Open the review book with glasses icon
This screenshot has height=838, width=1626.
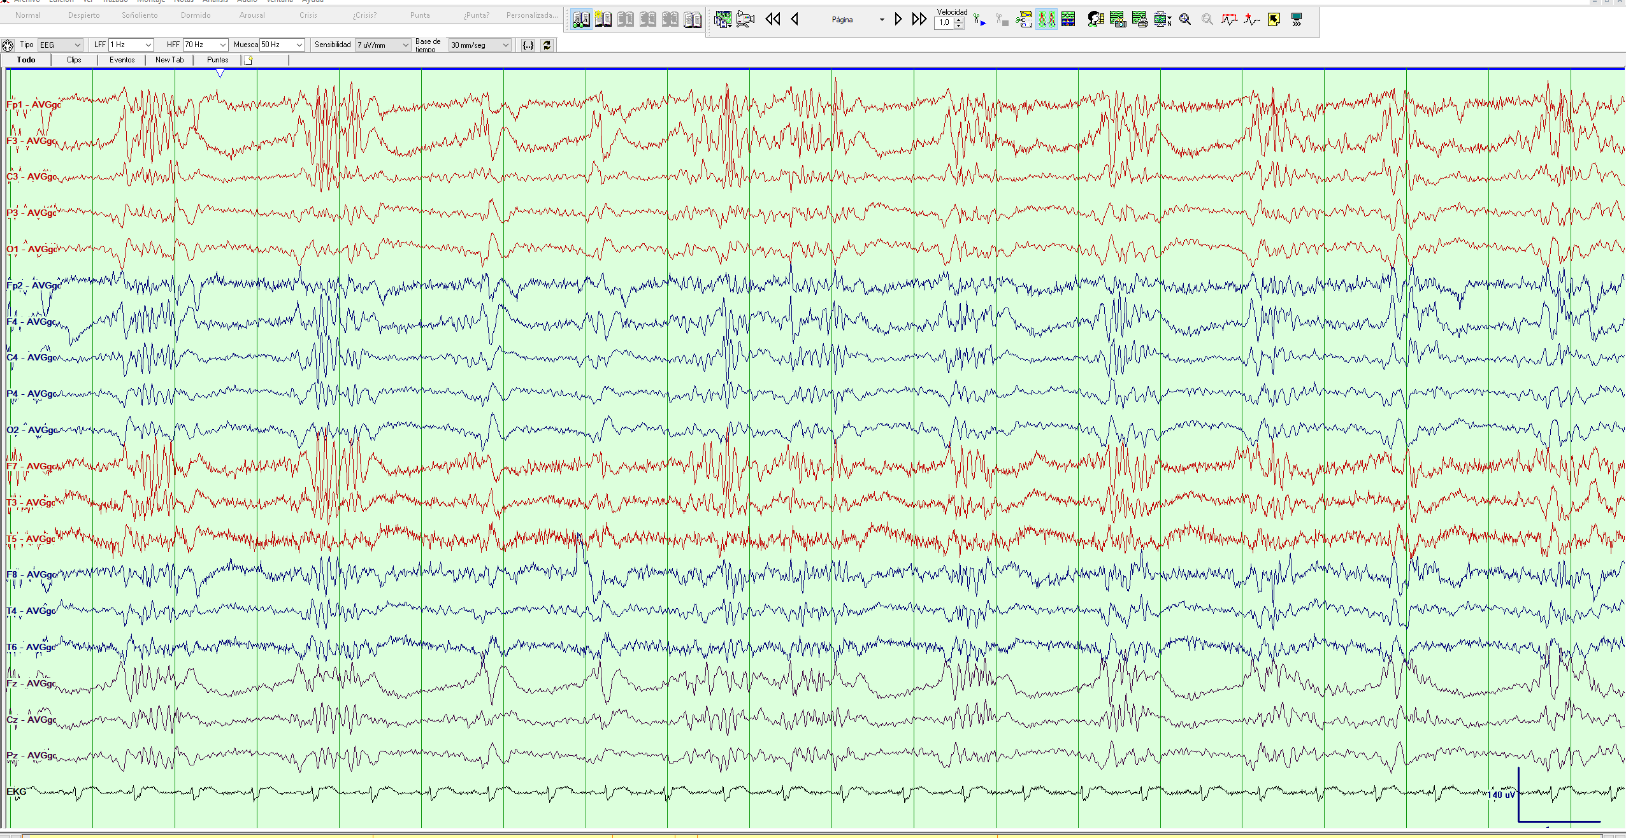(x=581, y=20)
